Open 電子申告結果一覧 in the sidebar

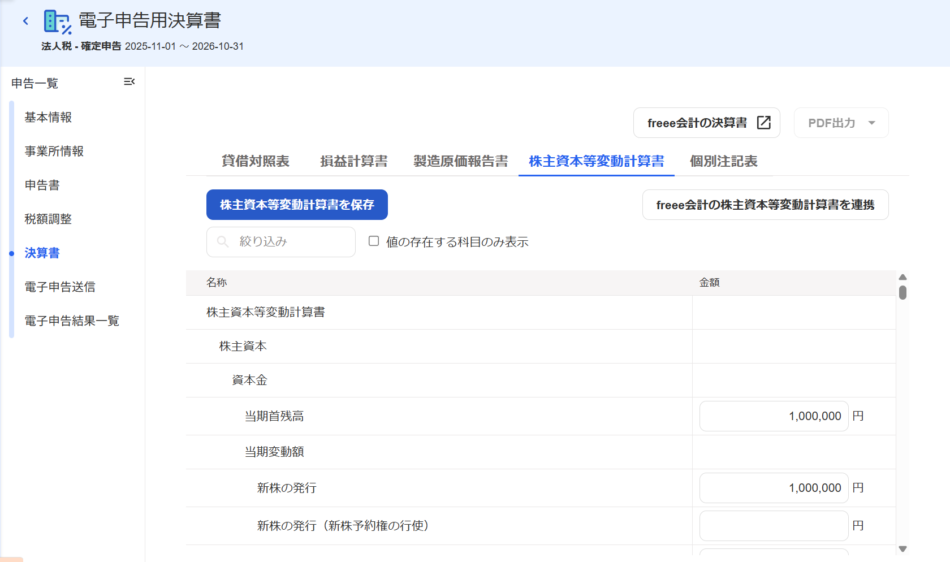(72, 321)
